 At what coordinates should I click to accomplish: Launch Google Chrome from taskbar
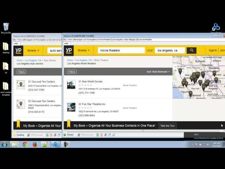click(25, 144)
